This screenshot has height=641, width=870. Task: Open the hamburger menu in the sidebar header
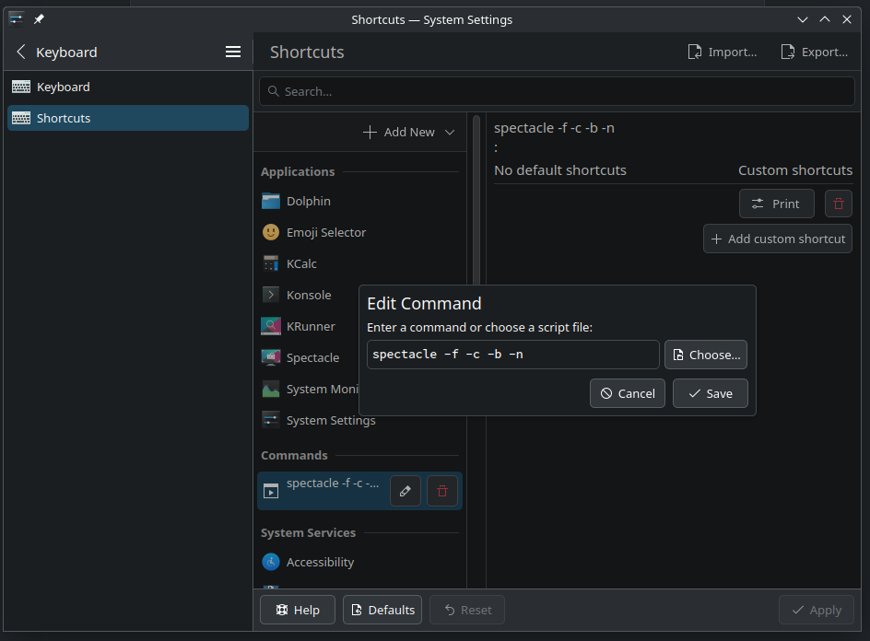click(233, 52)
